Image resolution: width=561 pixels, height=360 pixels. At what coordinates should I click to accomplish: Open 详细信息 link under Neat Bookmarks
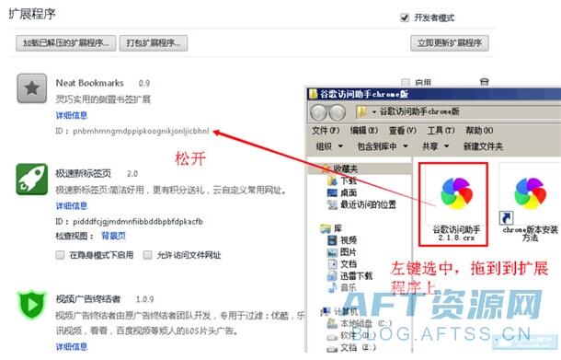[x=72, y=115]
